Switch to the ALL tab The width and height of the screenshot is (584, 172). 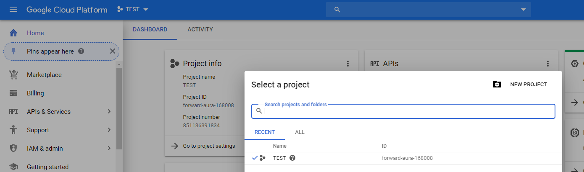[x=300, y=132]
